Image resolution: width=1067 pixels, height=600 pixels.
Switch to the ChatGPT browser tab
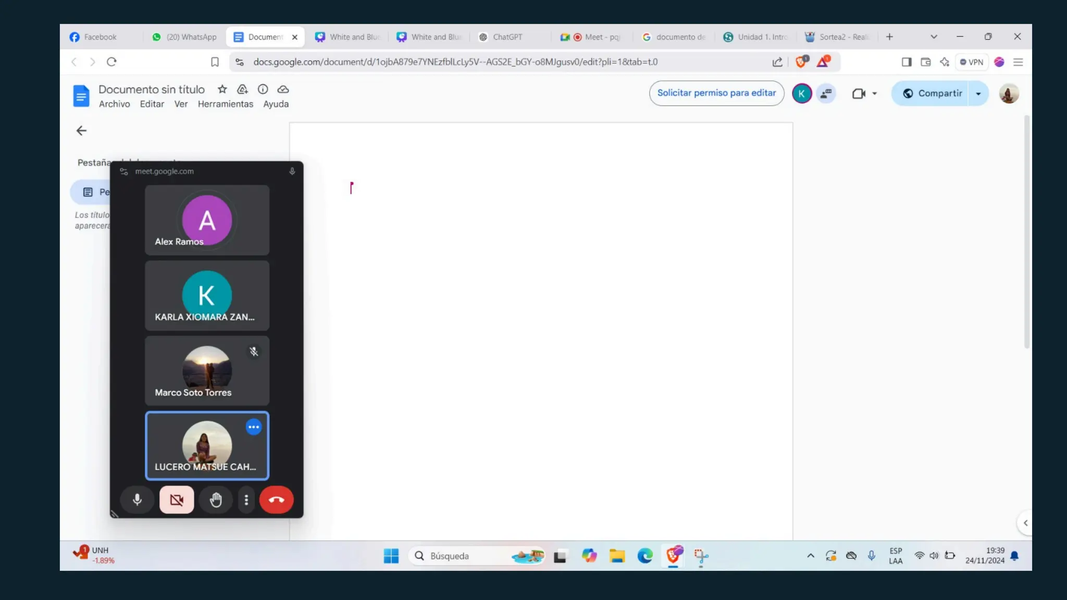pyautogui.click(x=507, y=37)
